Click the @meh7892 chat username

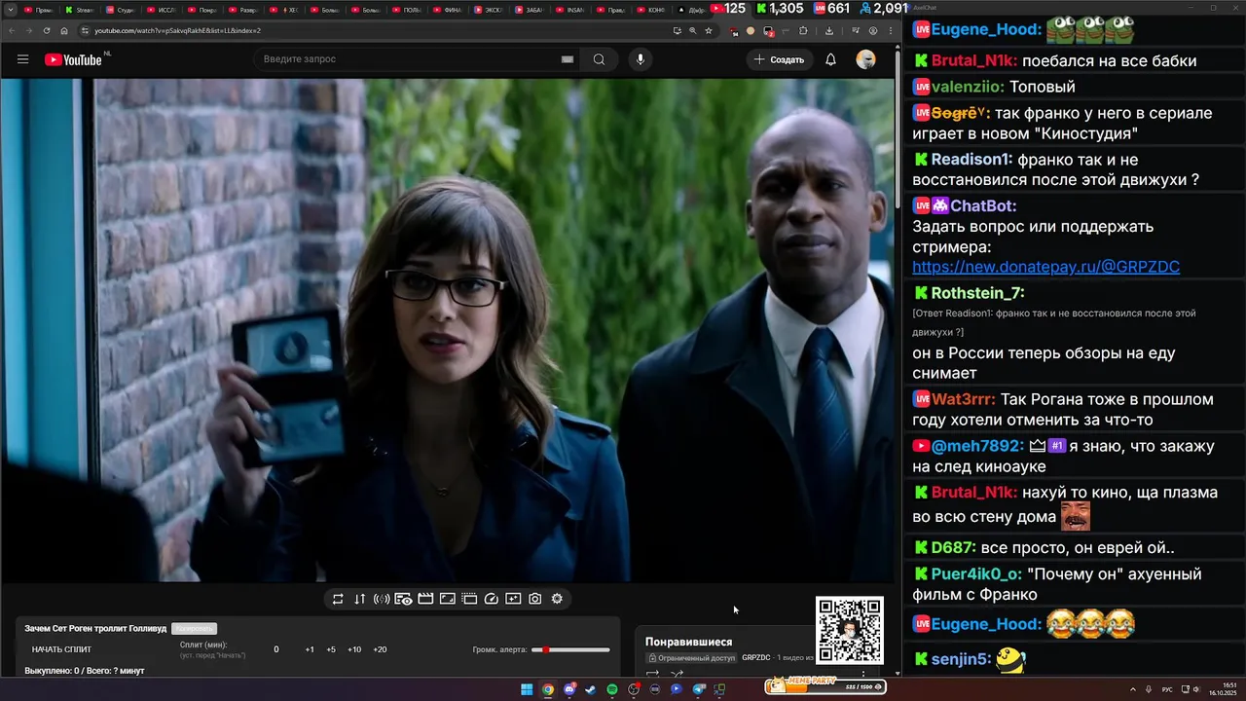977,446
